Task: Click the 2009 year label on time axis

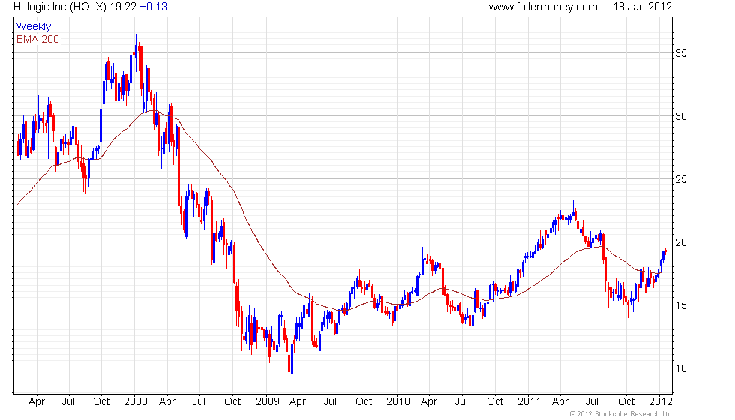Action: pos(267,402)
